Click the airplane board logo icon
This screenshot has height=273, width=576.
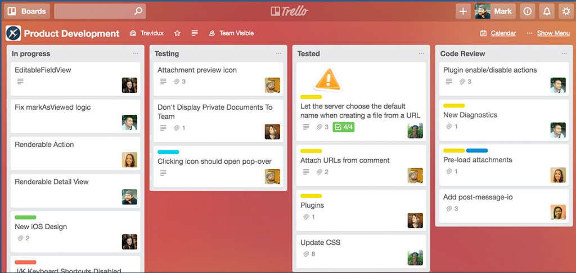point(13,33)
